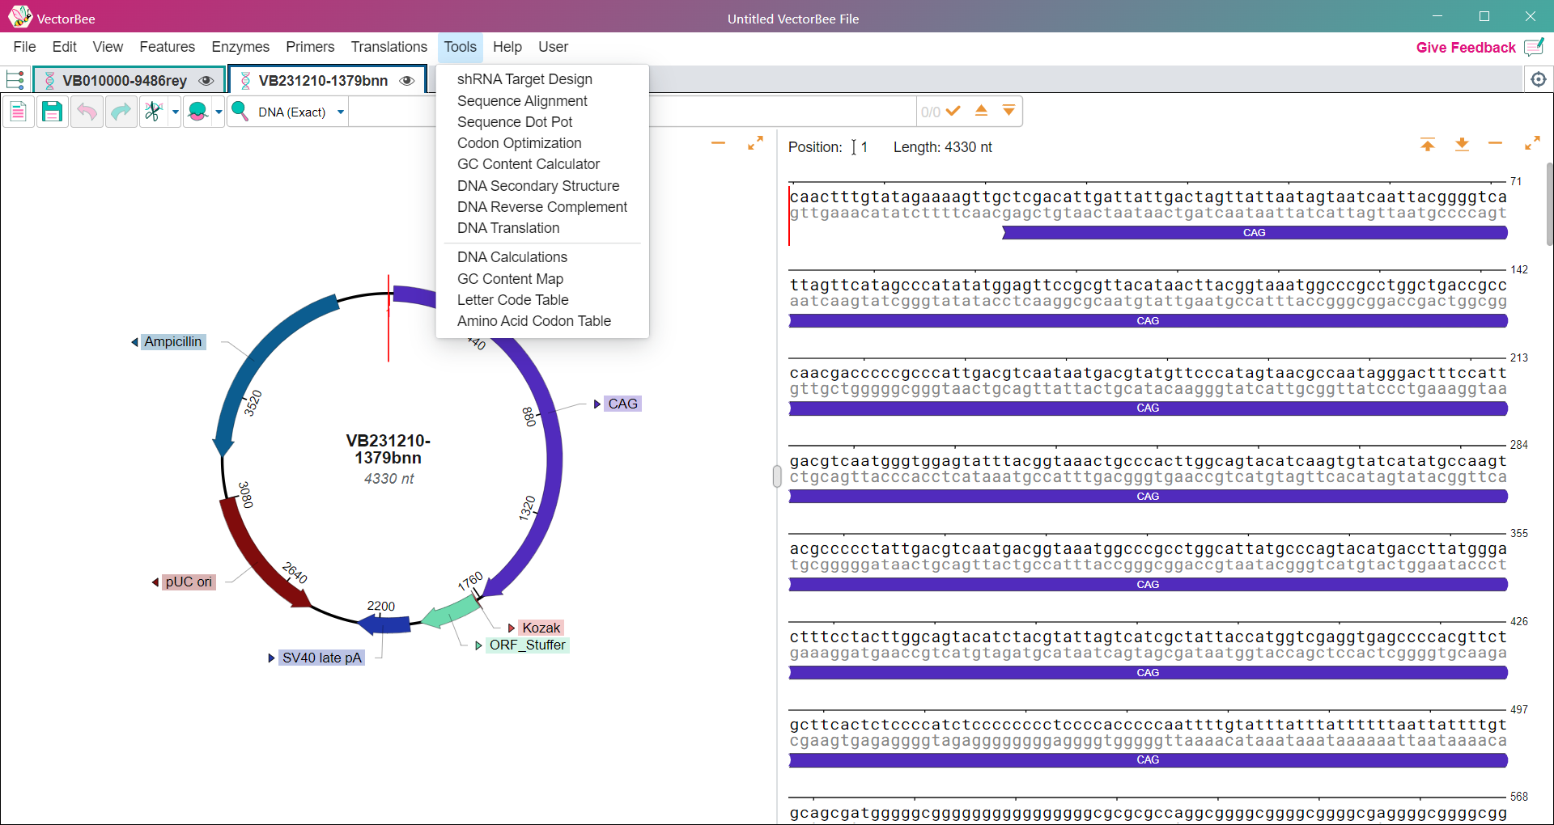Toggle visibility eye of VB010000-9486rey

click(x=206, y=81)
